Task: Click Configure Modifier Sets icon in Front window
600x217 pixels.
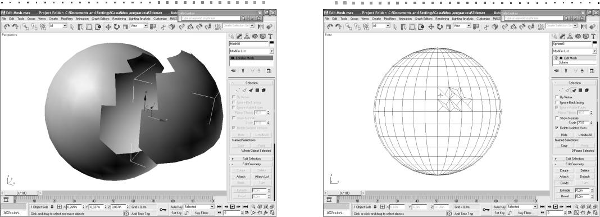Action: (x=592, y=71)
